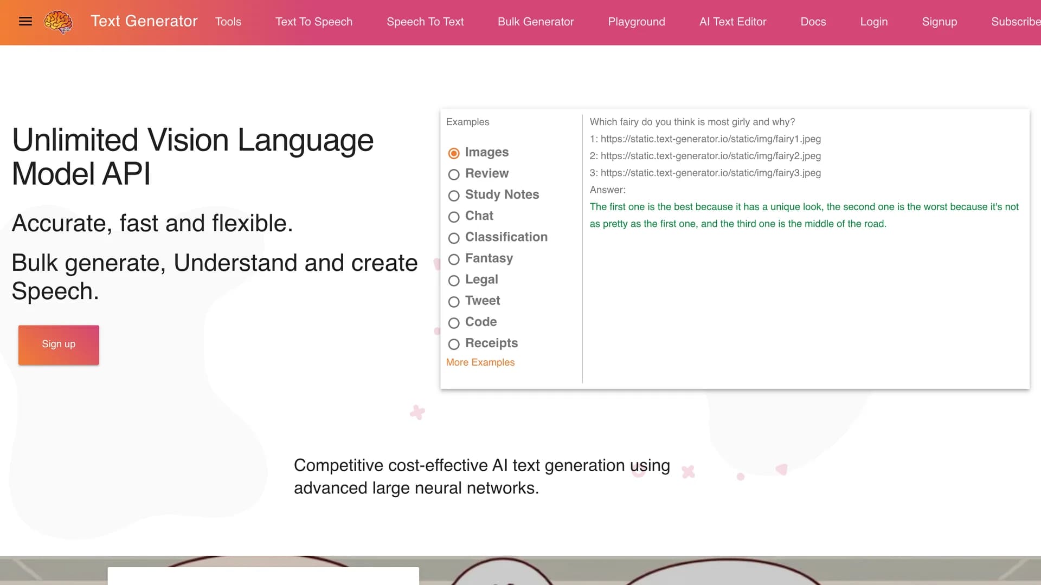
Task: Click the 'Answer:' label
Action: 607,190
